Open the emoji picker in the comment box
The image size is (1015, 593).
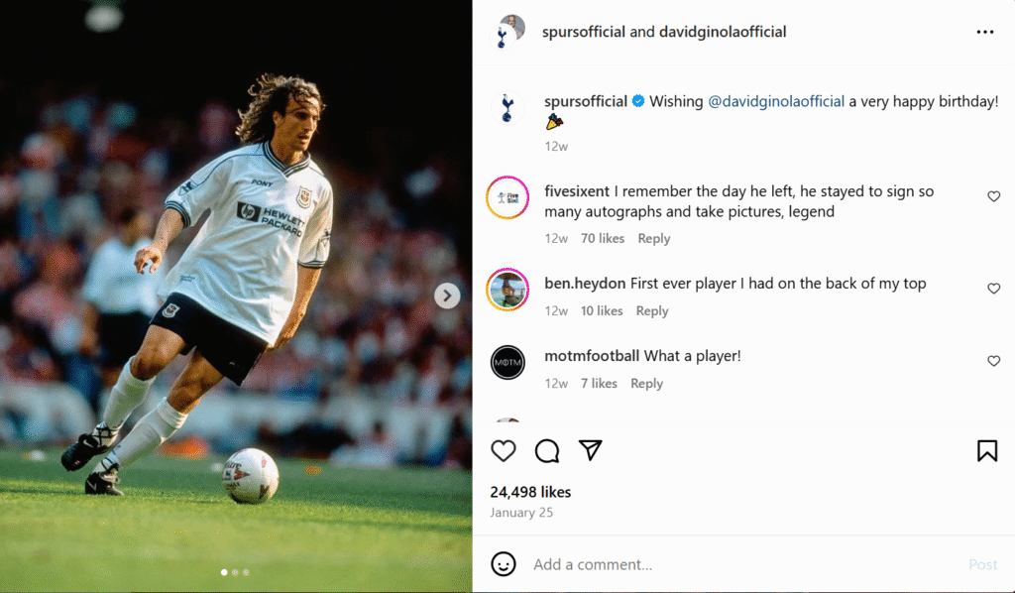(x=504, y=563)
